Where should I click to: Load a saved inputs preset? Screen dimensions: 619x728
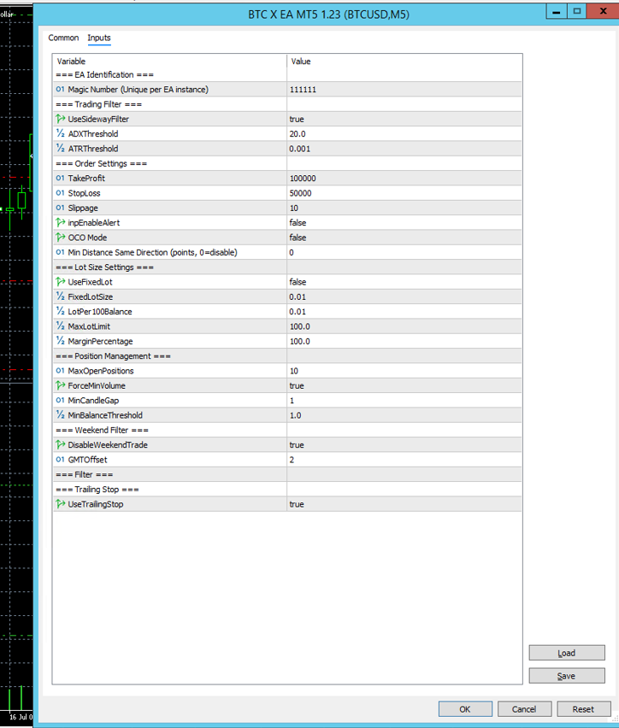pyautogui.click(x=567, y=653)
